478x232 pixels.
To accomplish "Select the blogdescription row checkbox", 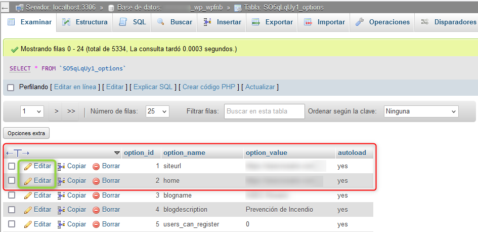I will [12, 210].
